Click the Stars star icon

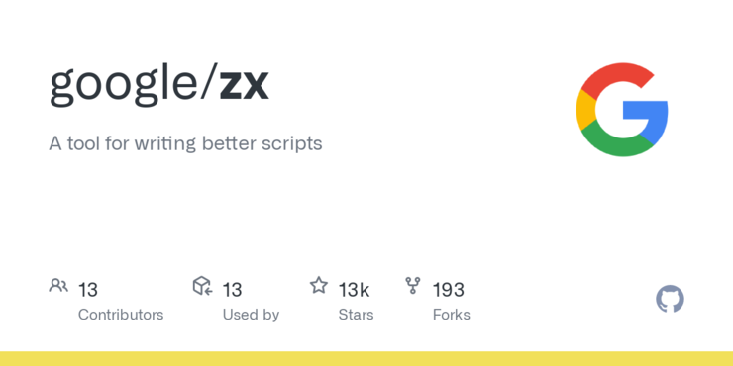tap(319, 285)
